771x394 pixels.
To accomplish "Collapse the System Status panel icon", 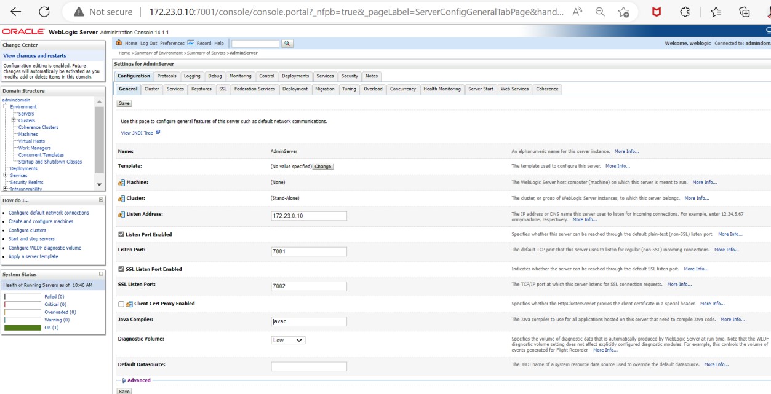I will (x=101, y=274).
